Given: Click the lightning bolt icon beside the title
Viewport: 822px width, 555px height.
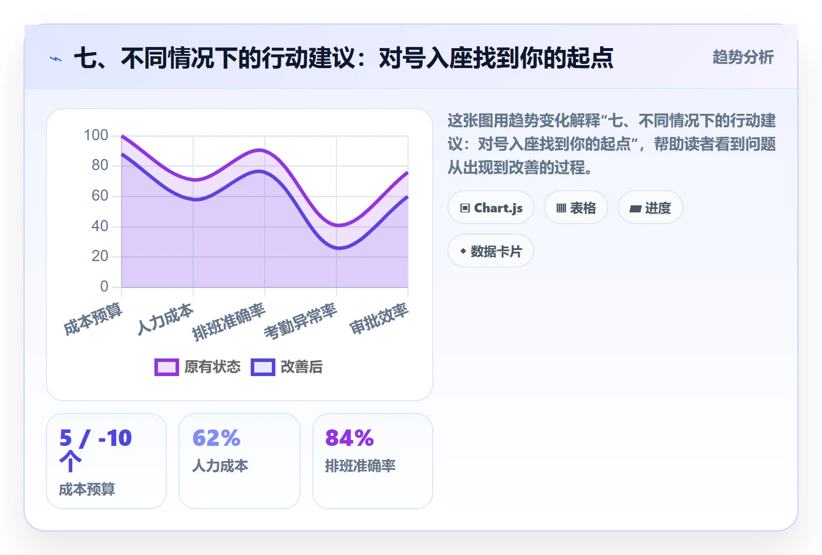Looking at the screenshot, I should coord(56,59).
